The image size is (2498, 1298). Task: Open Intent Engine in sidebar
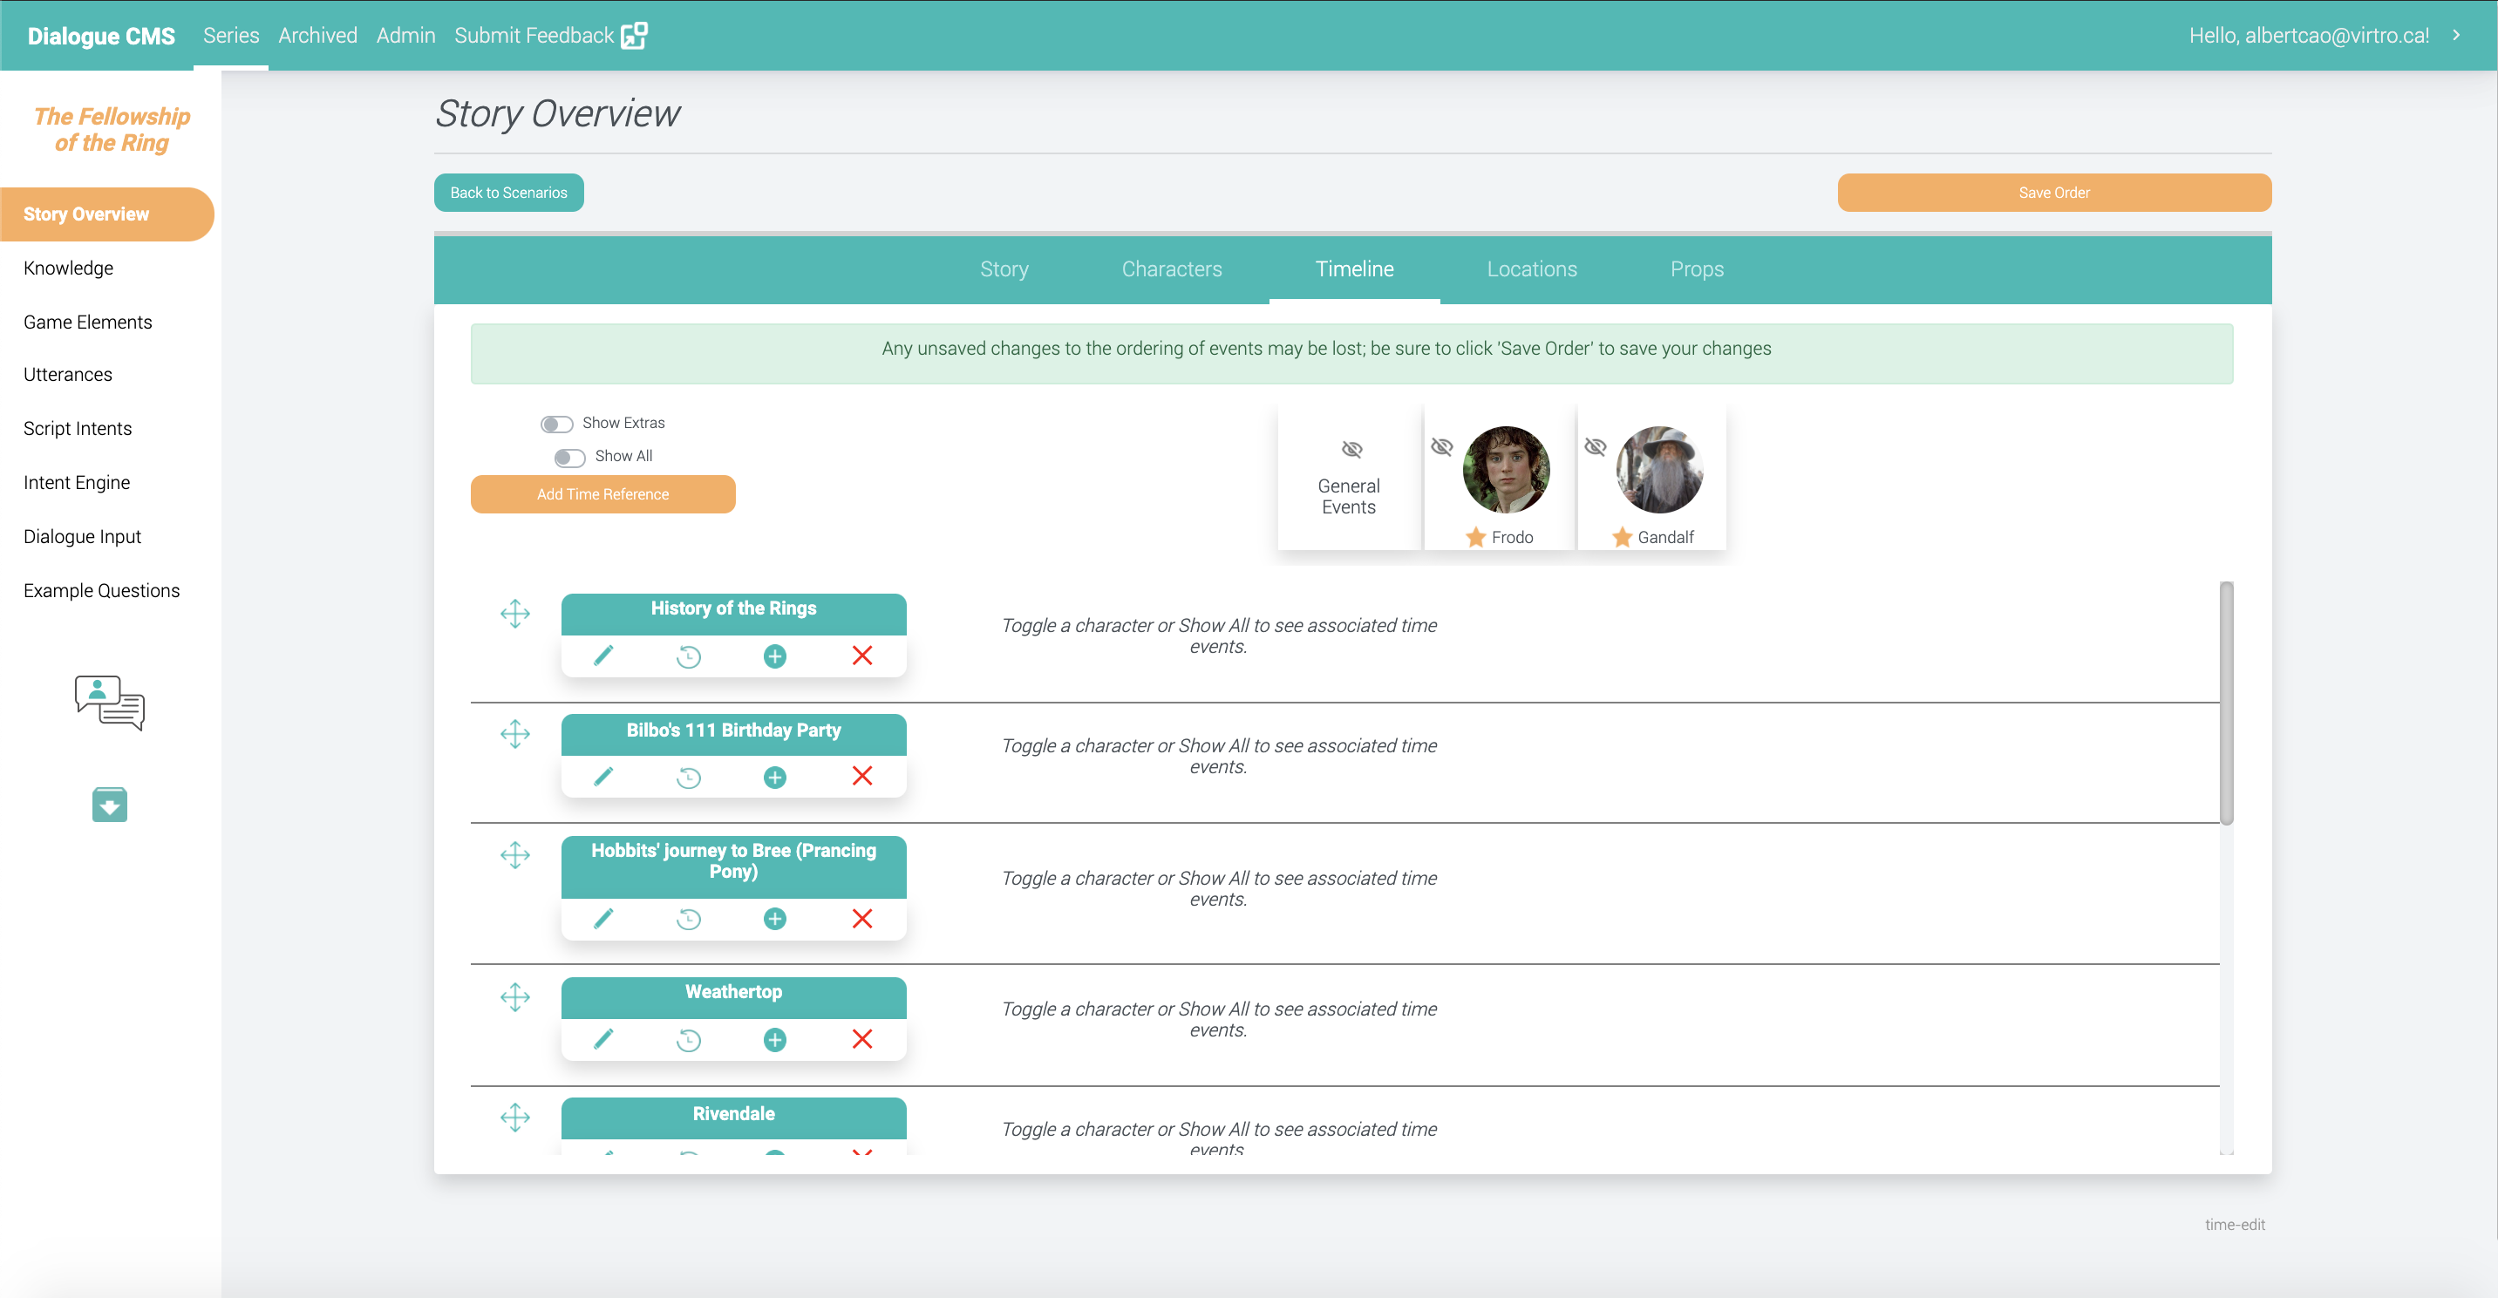pyautogui.click(x=76, y=483)
